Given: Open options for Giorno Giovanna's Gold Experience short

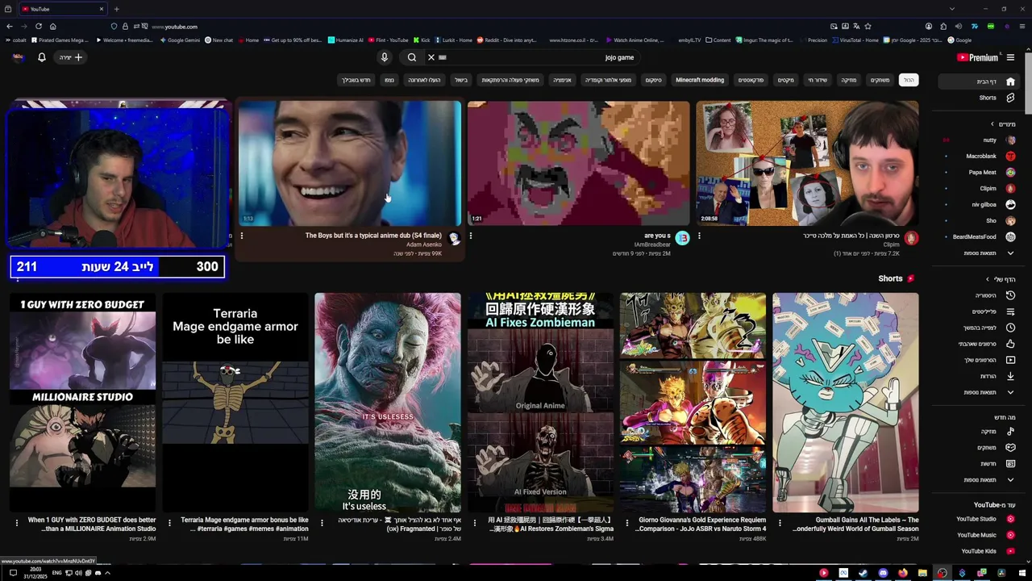Looking at the screenshot, I should [x=626, y=523].
